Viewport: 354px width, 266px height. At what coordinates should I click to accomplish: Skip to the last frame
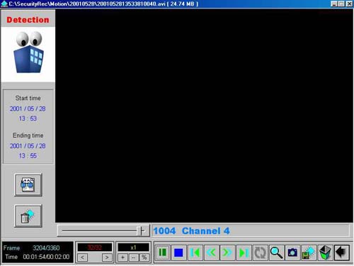[x=244, y=253]
